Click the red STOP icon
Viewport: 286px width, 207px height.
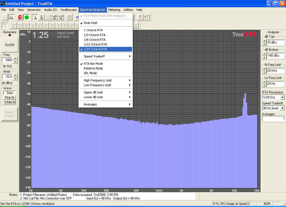[20, 17]
